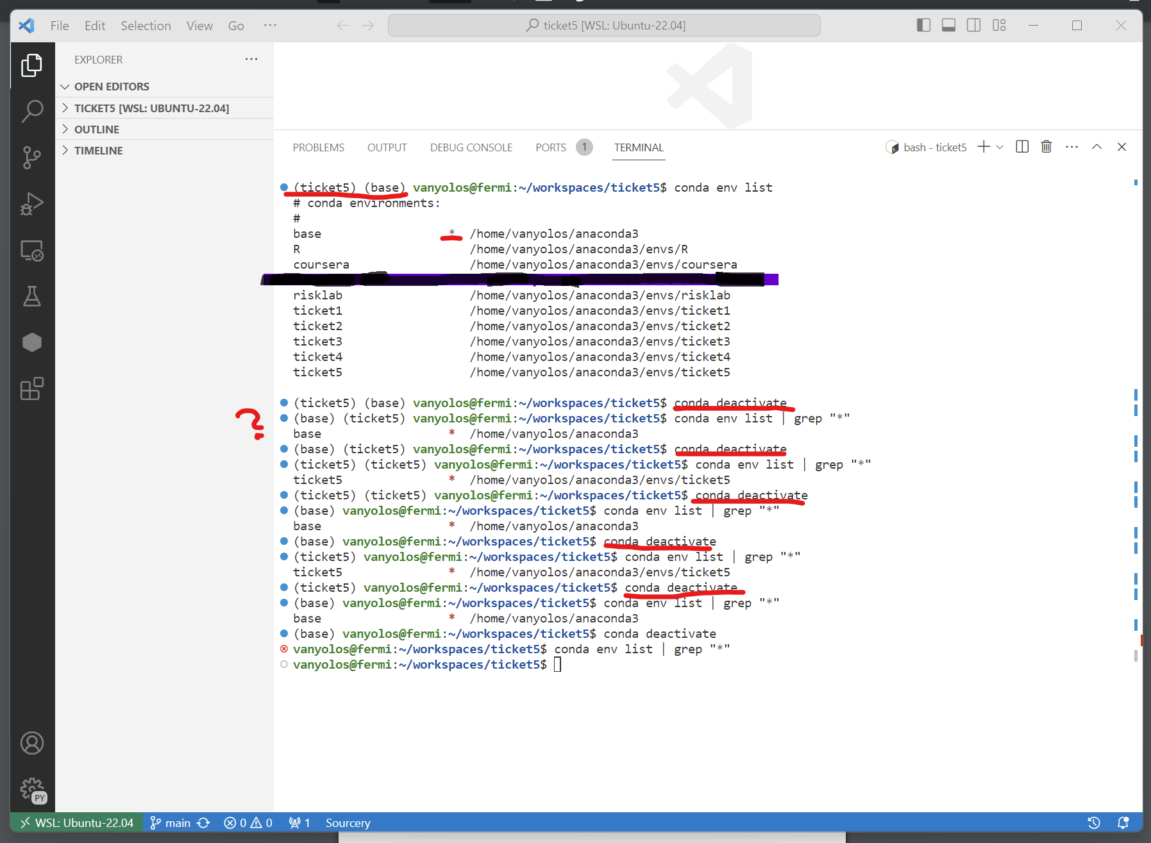
Task: Create a new terminal with the plus icon
Action: [982, 146]
